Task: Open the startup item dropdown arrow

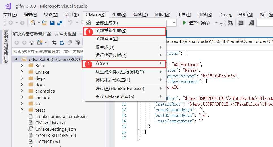Action: point(216,23)
